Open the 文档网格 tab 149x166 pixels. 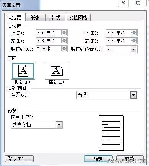click(78, 18)
